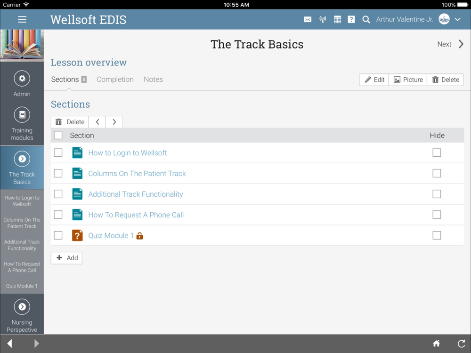471x353 pixels.
Task: Open Additional Track Functionality link
Action: coord(136,194)
